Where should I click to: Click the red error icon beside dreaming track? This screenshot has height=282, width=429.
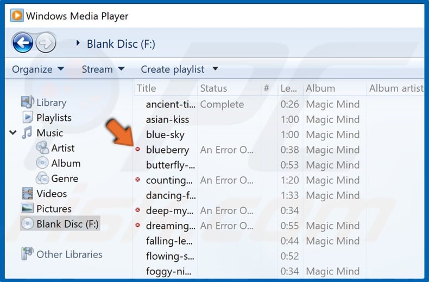[137, 225]
